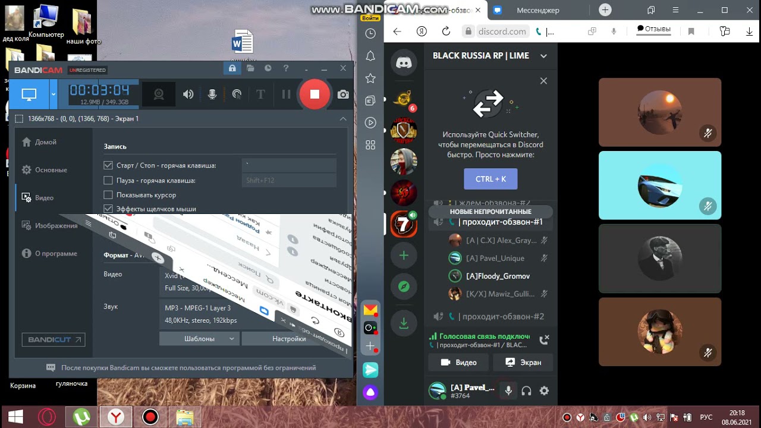Open Основные tab in Bandicam
This screenshot has width=761, height=428.
tap(45, 170)
